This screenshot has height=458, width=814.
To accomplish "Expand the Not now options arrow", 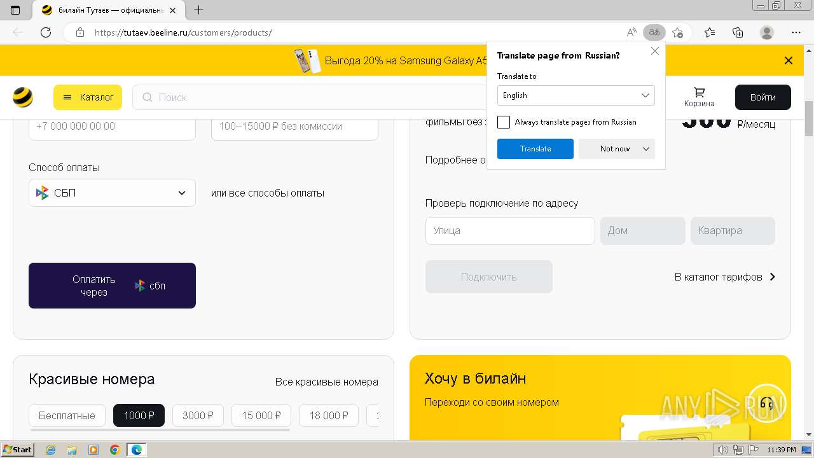I will pos(646,149).
